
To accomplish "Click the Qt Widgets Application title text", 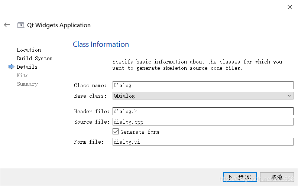I will pyautogui.click(x=59, y=25).
